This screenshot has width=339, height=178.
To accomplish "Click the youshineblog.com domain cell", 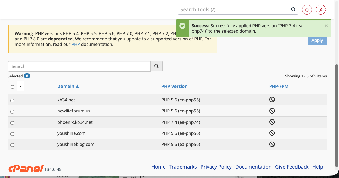I will (76, 144).
